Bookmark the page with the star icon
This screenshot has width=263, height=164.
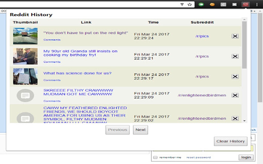point(190,4)
